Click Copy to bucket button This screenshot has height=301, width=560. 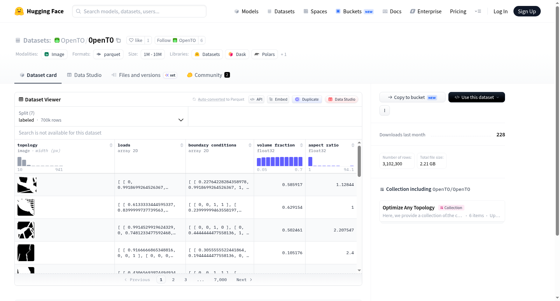click(412, 97)
